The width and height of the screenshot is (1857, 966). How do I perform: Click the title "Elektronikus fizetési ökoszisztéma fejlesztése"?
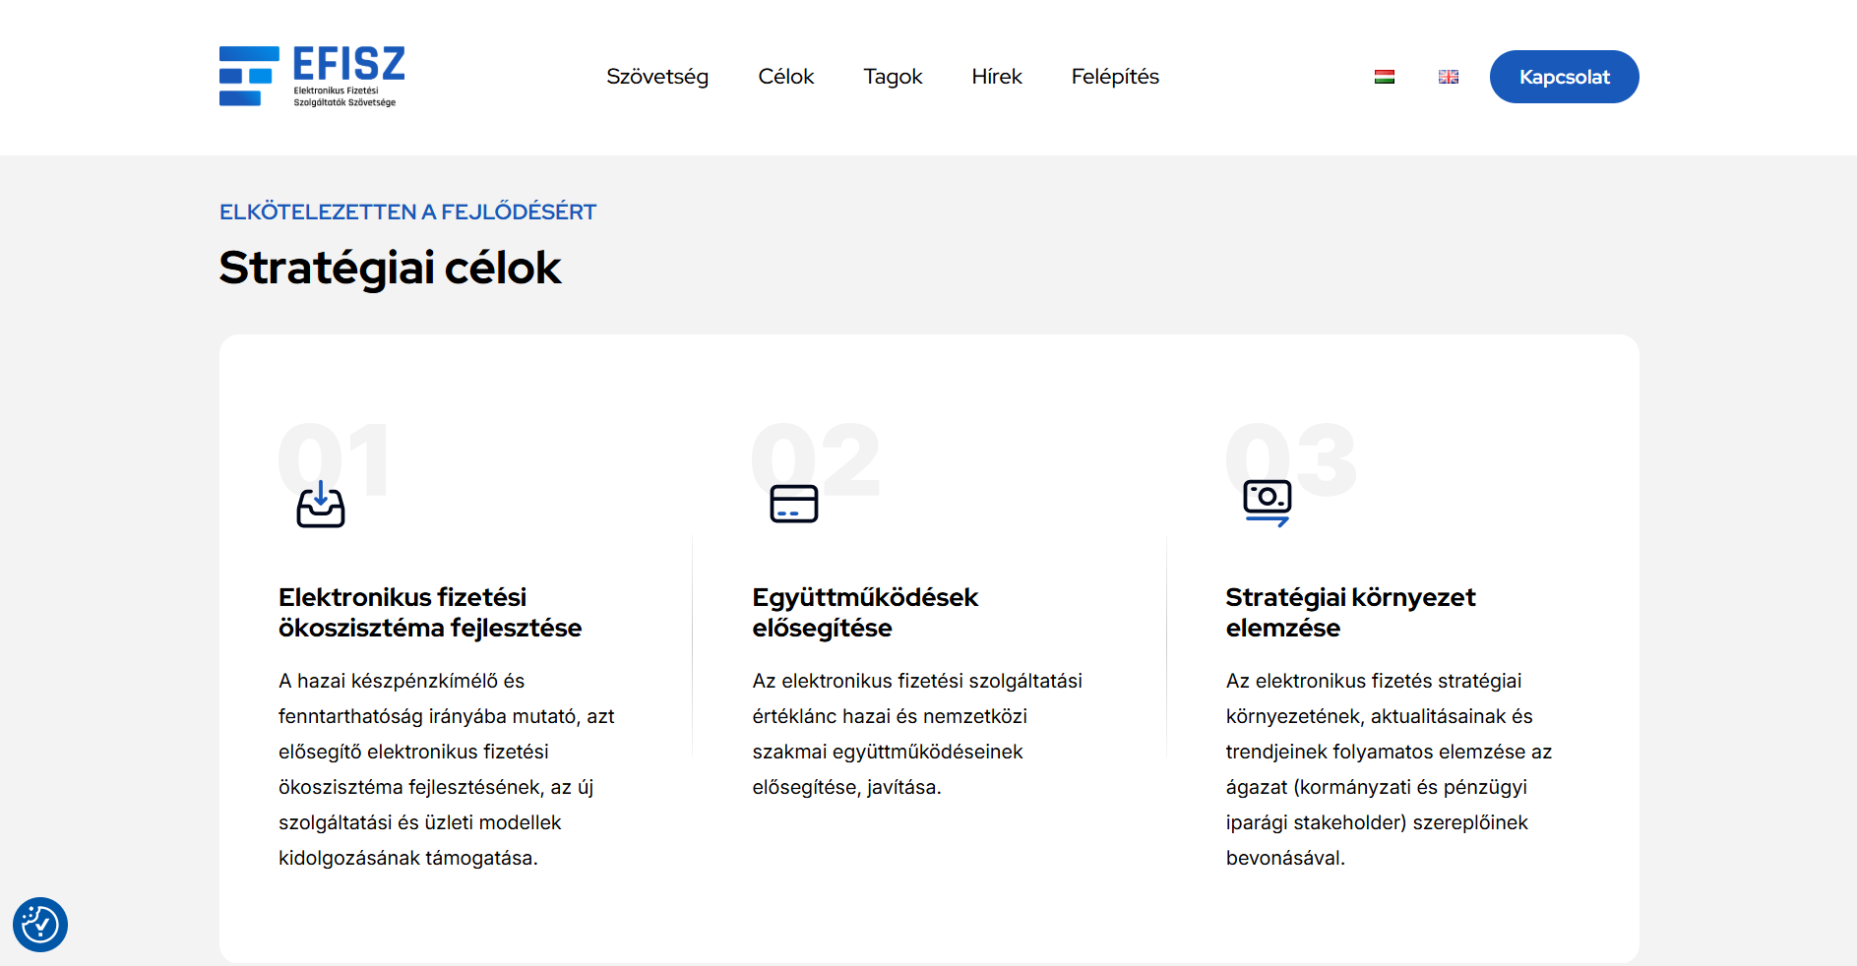pos(430,612)
